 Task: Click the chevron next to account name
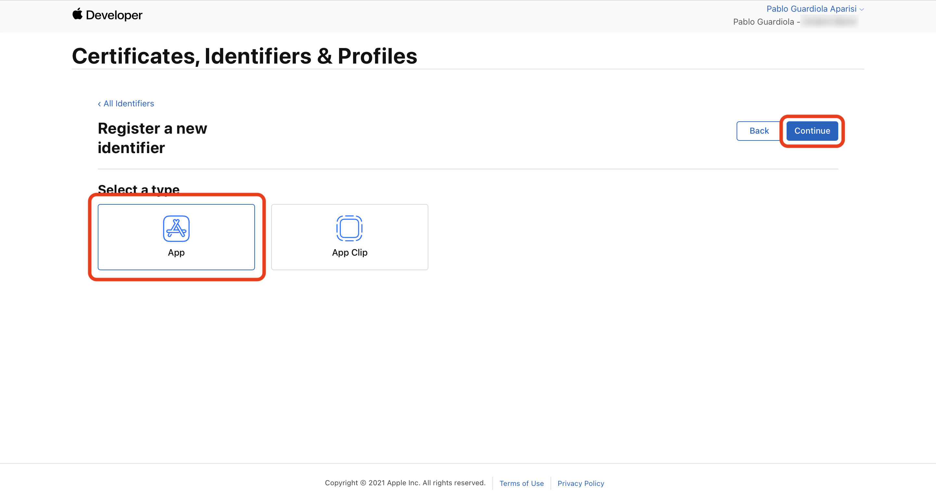coord(862,9)
